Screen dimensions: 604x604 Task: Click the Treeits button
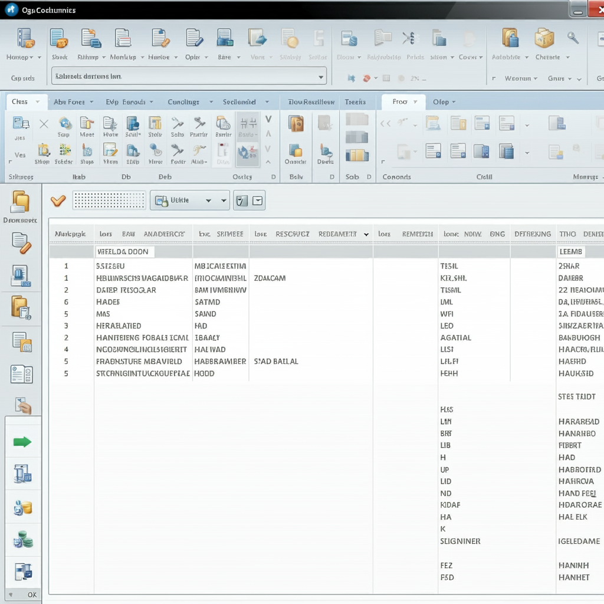point(355,101)
